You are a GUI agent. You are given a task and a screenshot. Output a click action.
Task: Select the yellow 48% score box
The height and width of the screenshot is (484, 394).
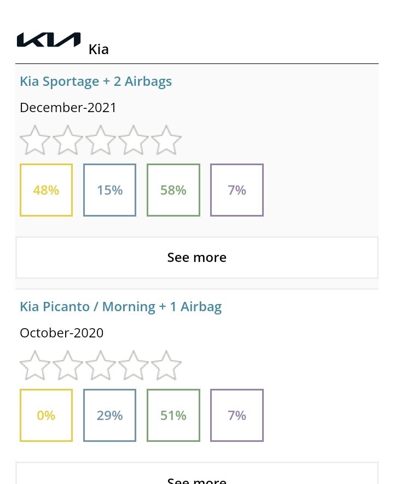pos(47,190)
